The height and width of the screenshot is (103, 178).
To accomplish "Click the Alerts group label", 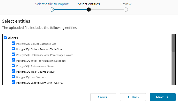I will (x=13, y=38).
